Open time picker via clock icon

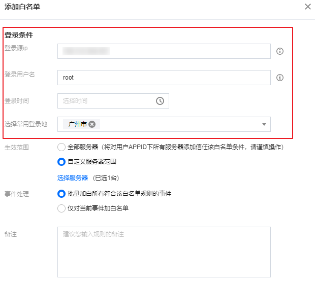tap(160, 101)
